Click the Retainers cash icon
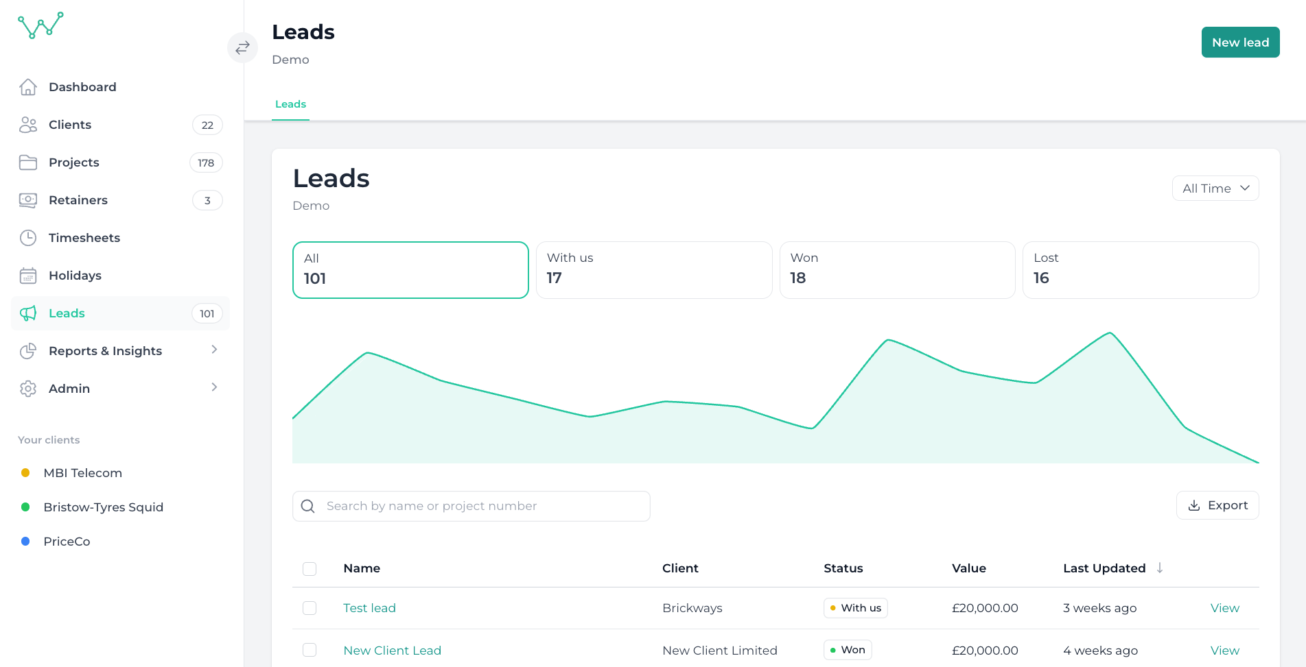The height and width of the screenshot is (667, 1306). tap(28, 200)
